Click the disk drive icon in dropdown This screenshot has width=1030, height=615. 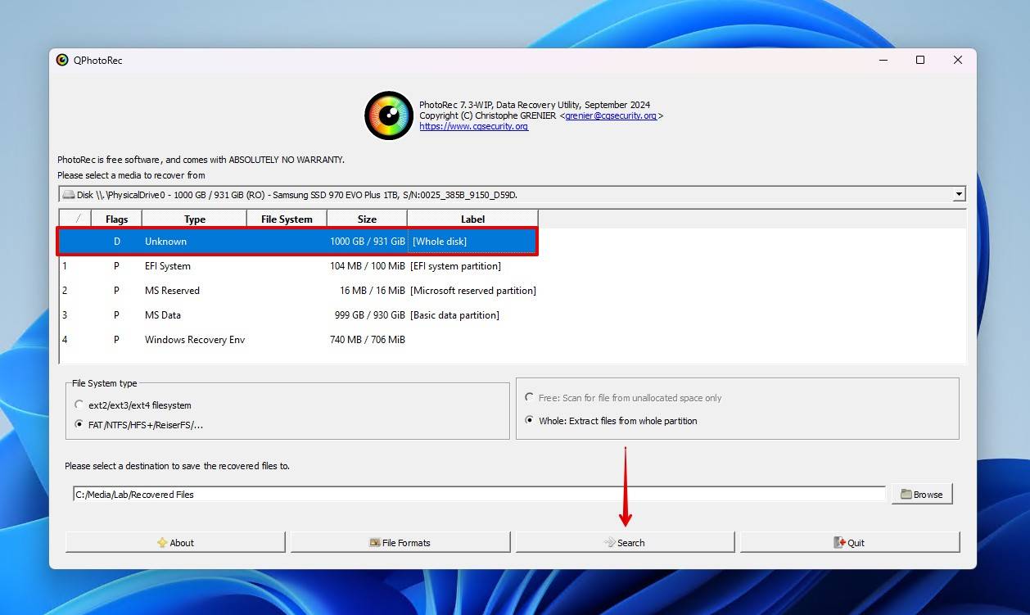pyautogui.click(x=69, y=194)
